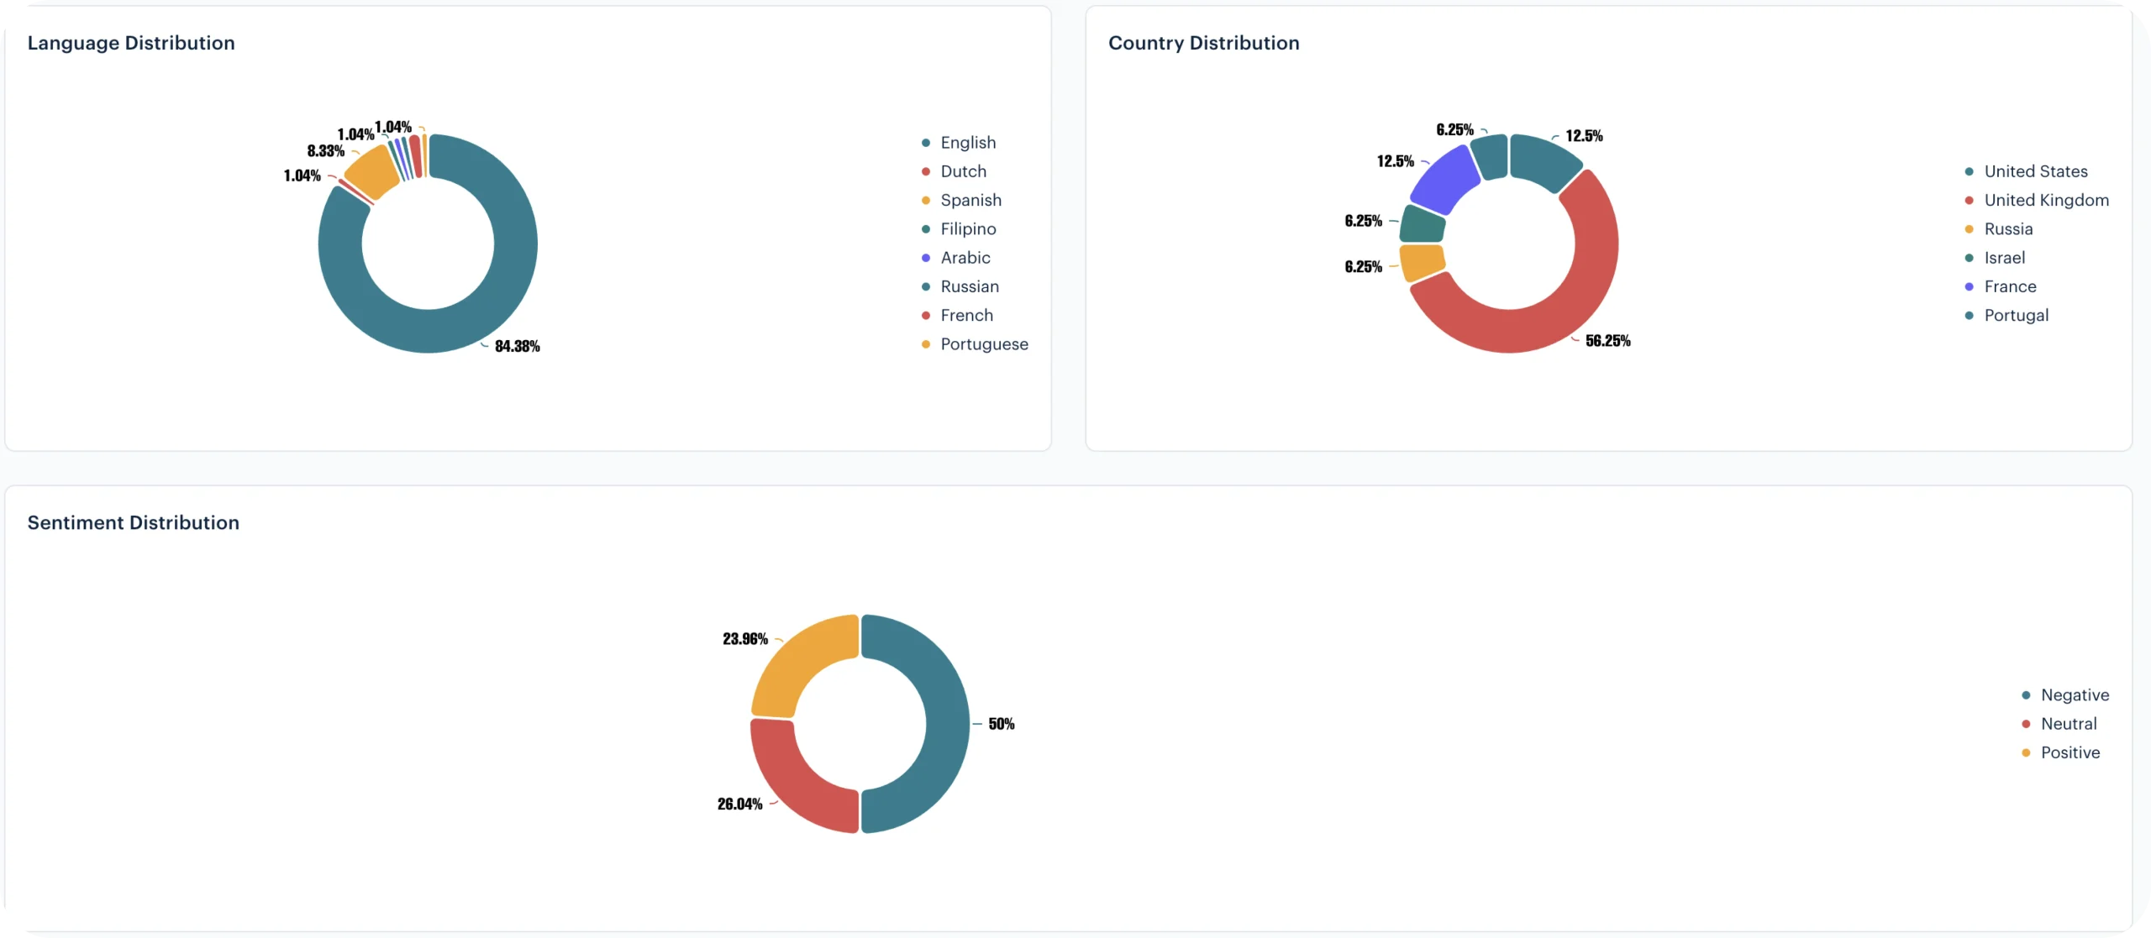Toggle the Russian legend entry

tap(960, 286)
